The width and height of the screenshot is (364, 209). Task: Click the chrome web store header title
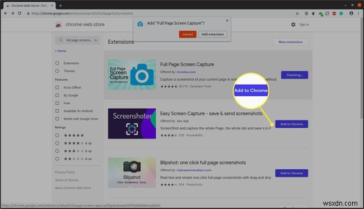pyautogui.click(x=85, y=25)
